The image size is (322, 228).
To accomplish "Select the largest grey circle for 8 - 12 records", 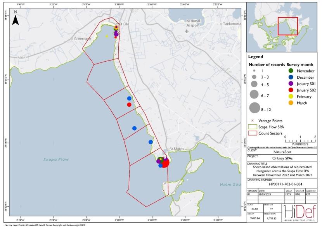I will pyautogui.click(x=254, y=108).
